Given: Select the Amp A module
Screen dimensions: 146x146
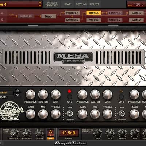Looking at the screenshot, I should pyautogui.click(x=93, y=13).
